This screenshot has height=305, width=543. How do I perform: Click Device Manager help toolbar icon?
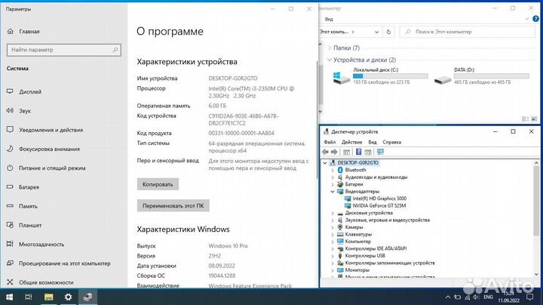click(x=359, y=152)
